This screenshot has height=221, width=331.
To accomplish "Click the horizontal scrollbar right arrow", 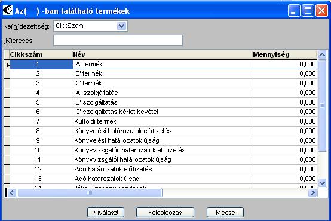I will [313, 192].
